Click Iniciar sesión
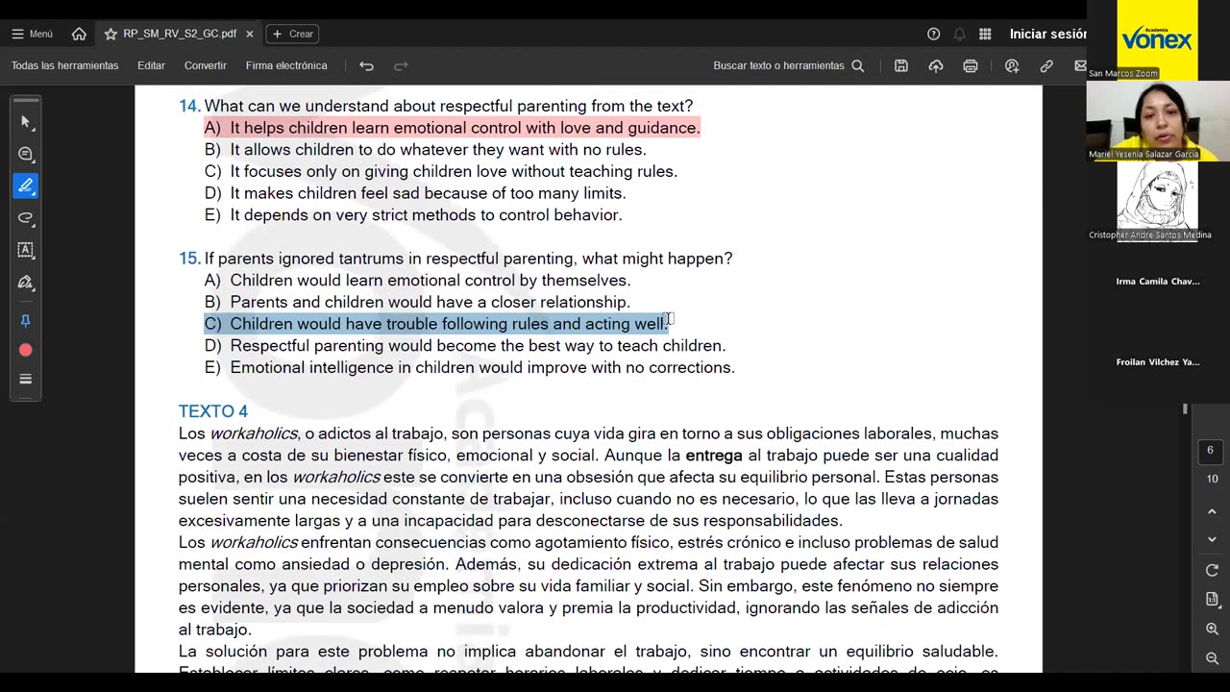Viewport: 1230px width, 692px height. point(1047,34)
